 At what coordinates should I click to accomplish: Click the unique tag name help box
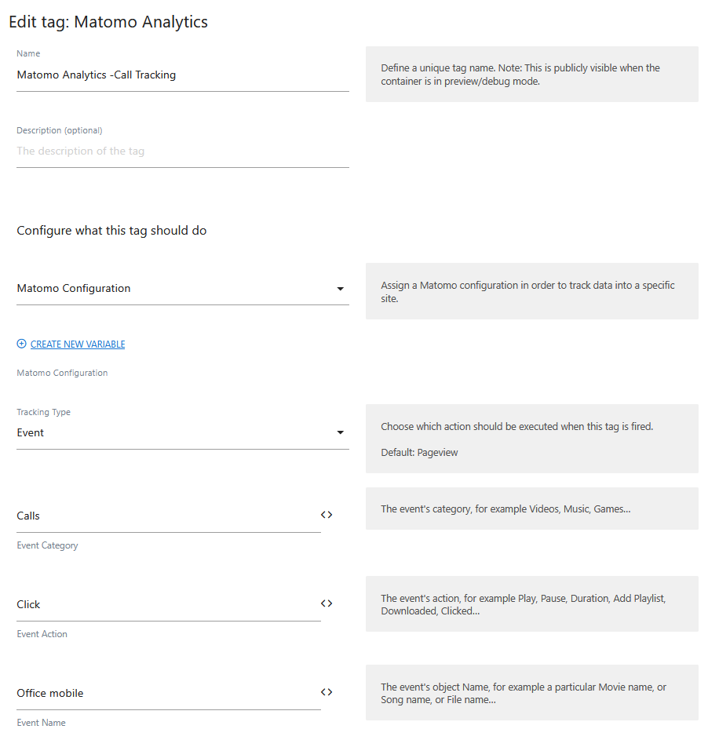tap(531, 75)
